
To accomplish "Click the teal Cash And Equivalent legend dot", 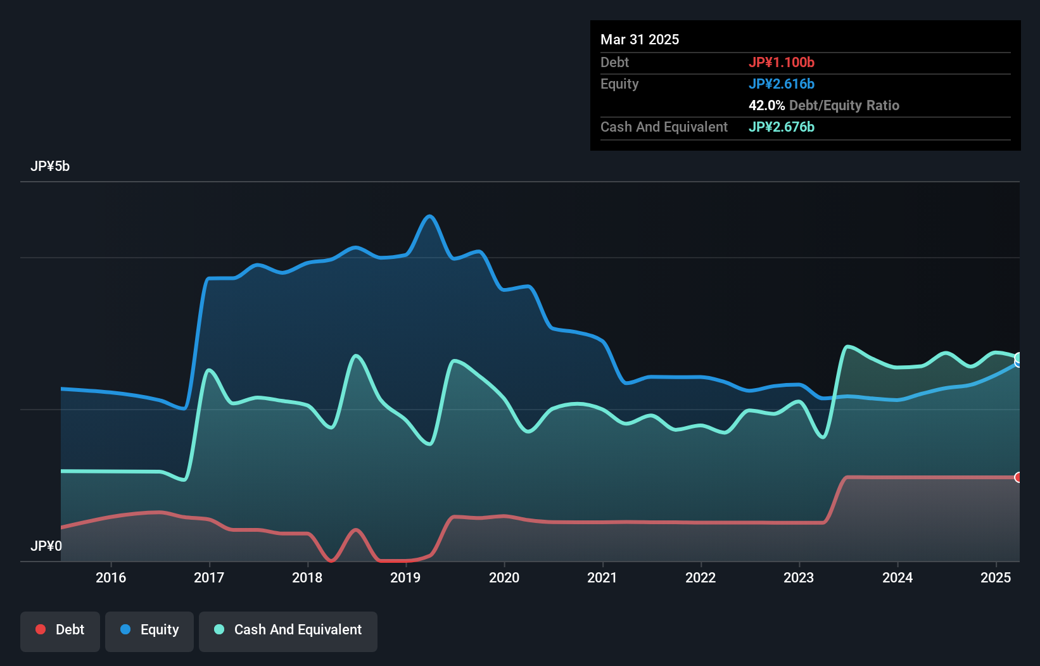I will pos(219,629).
